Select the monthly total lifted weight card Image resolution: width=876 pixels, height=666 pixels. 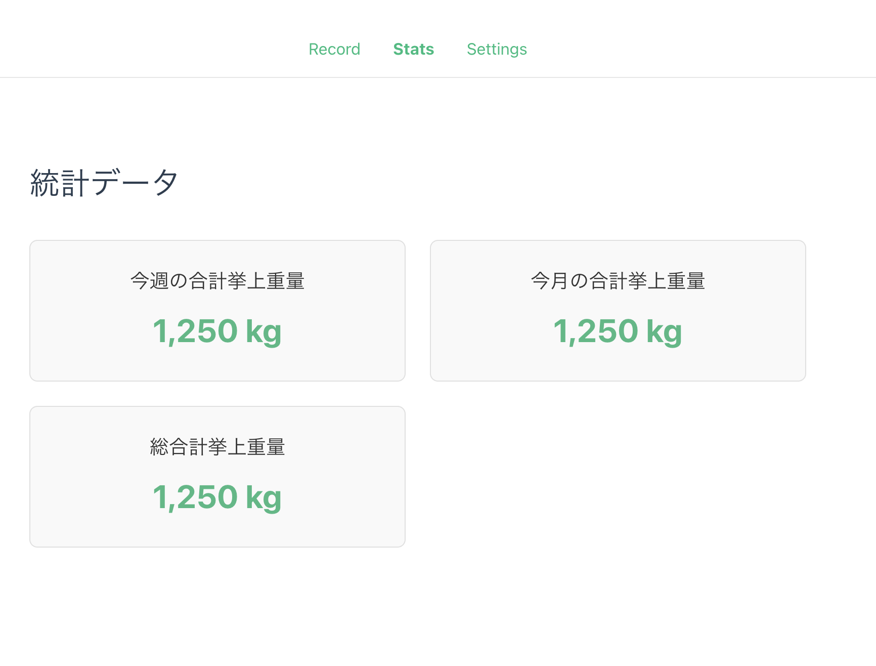click(618, 364)
